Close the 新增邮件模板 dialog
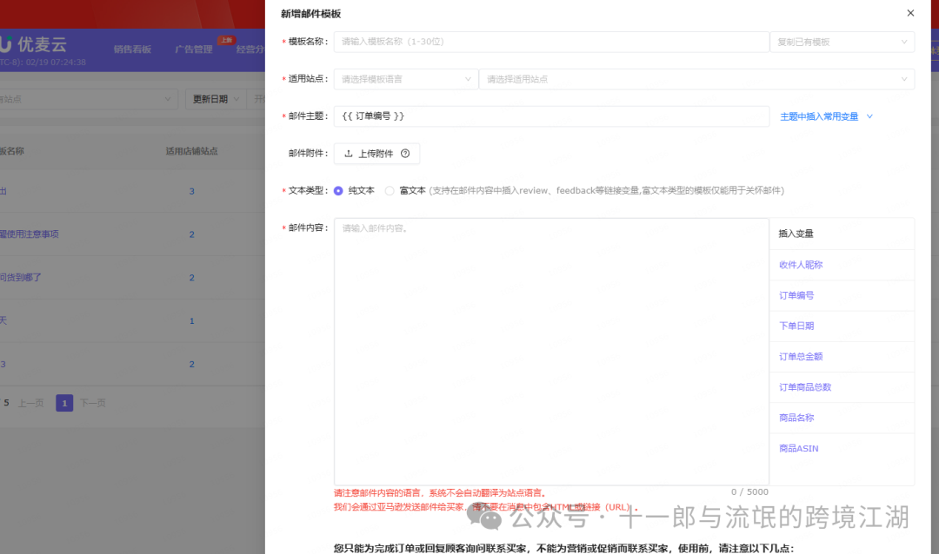 [910, 13]
